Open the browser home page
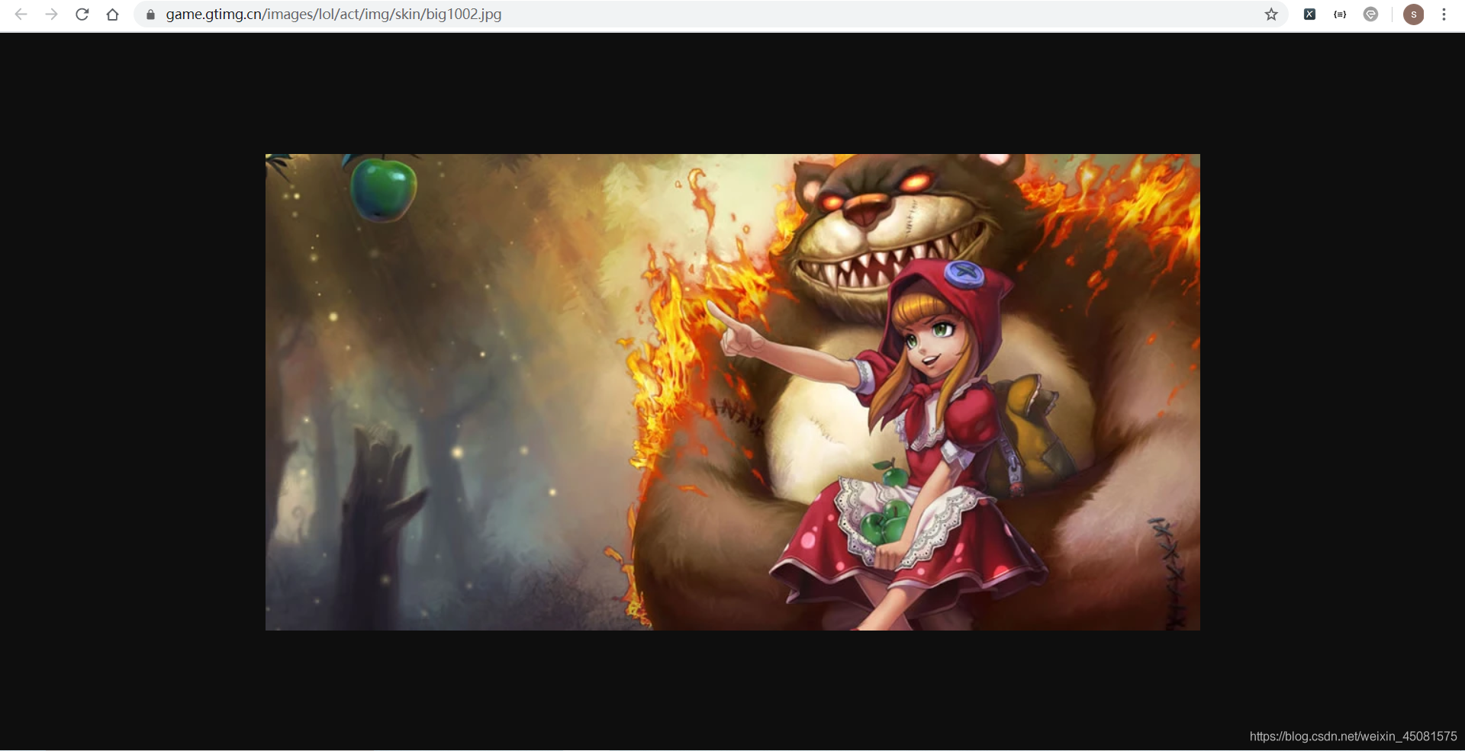 (113, 14)
